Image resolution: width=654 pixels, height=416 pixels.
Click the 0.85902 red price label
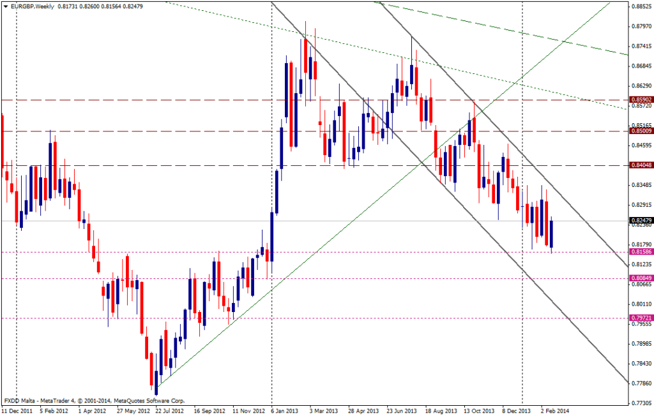[641, 100]
